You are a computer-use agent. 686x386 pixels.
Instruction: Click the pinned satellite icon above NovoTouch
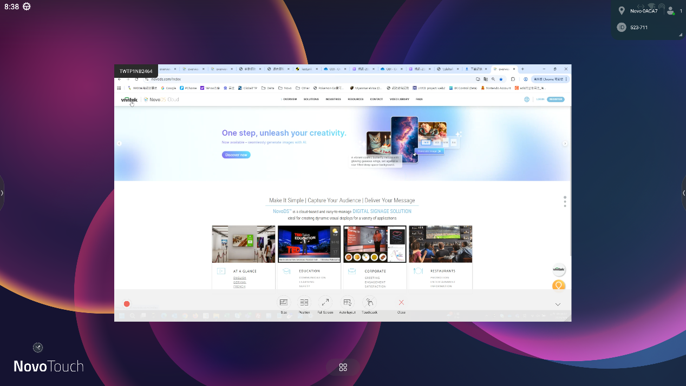coord(38,347)
